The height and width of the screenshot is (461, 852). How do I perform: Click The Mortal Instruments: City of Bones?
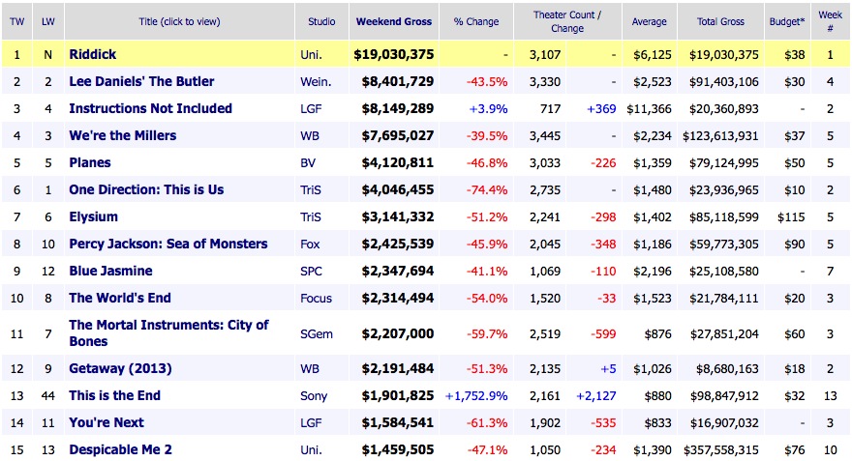point(168,332)
